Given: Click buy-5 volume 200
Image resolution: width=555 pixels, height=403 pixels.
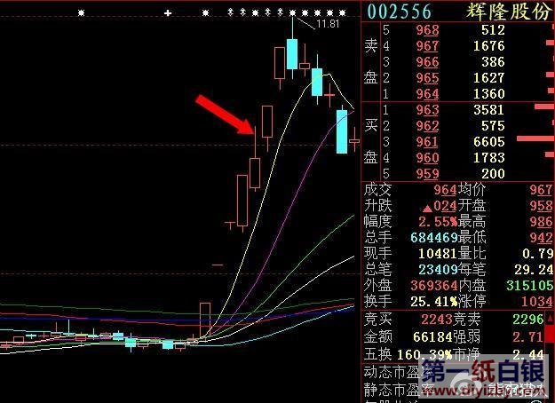Looking at the screenshot, I should coord(493,174).
